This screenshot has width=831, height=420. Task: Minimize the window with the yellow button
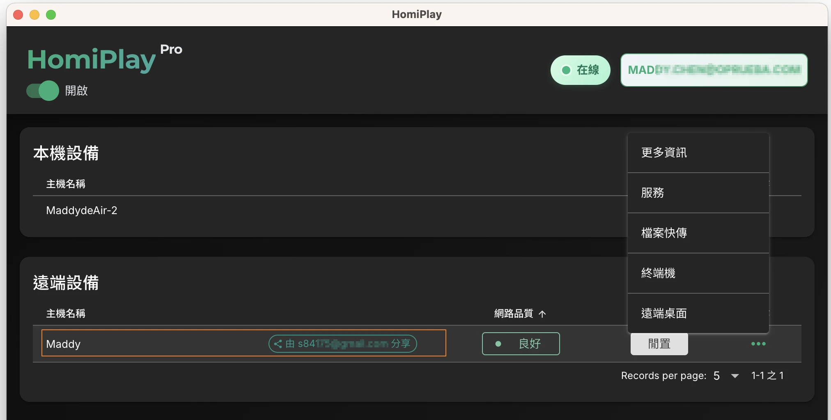(34, 15)
